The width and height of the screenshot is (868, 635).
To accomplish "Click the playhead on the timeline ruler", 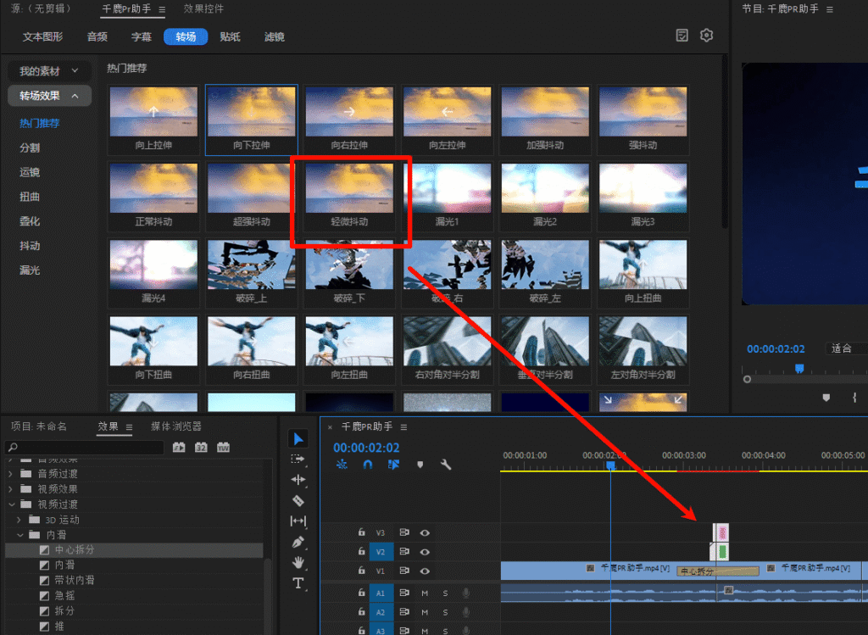I will pyautogui.click(x=610, y=465).
